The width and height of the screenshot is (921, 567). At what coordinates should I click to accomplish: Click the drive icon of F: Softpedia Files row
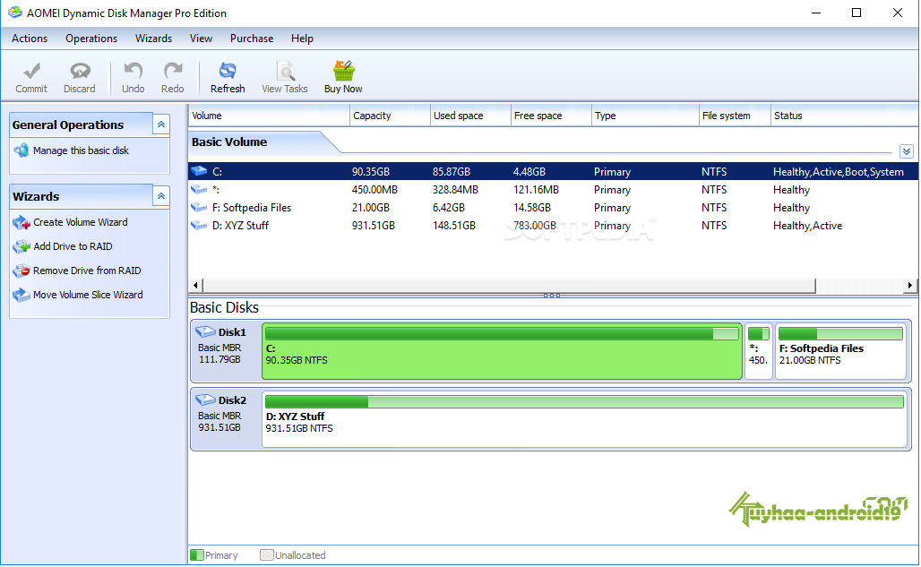click(199, 207)
